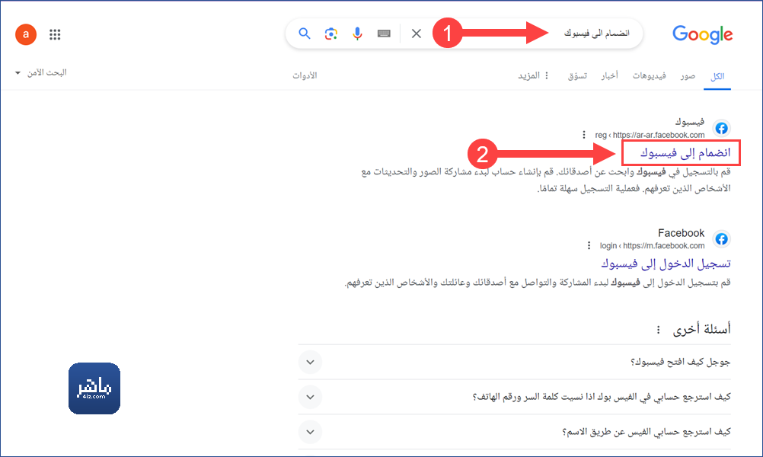The image size is (763, 457).
Task: Open the on-screen keyboard icon
Action: [384, 34]
